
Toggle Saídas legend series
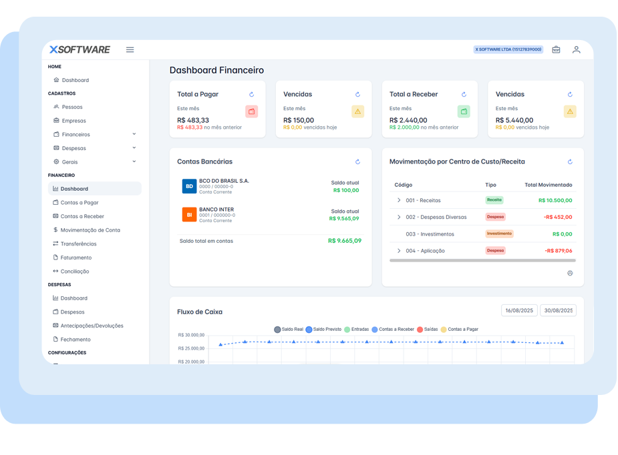[427, 330]
